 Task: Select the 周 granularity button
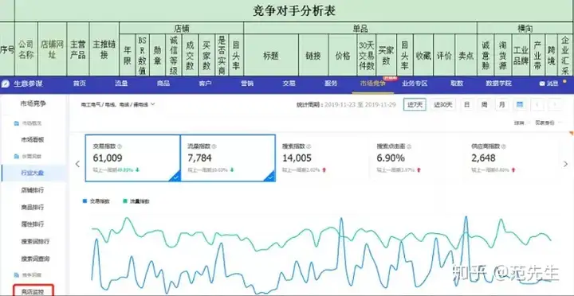click(485, 105)
